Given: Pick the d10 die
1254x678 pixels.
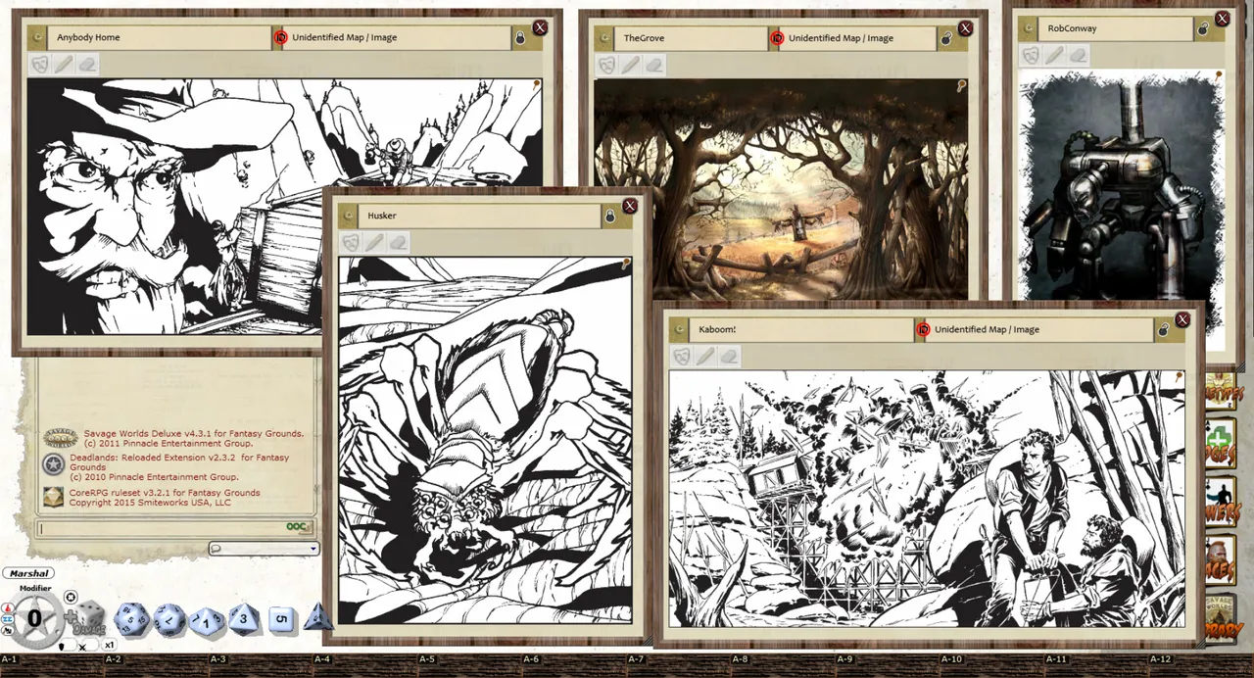Looking at the screenshot, I should 207,620.
